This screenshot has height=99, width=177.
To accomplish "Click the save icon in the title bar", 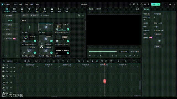I will pos(134,4).
